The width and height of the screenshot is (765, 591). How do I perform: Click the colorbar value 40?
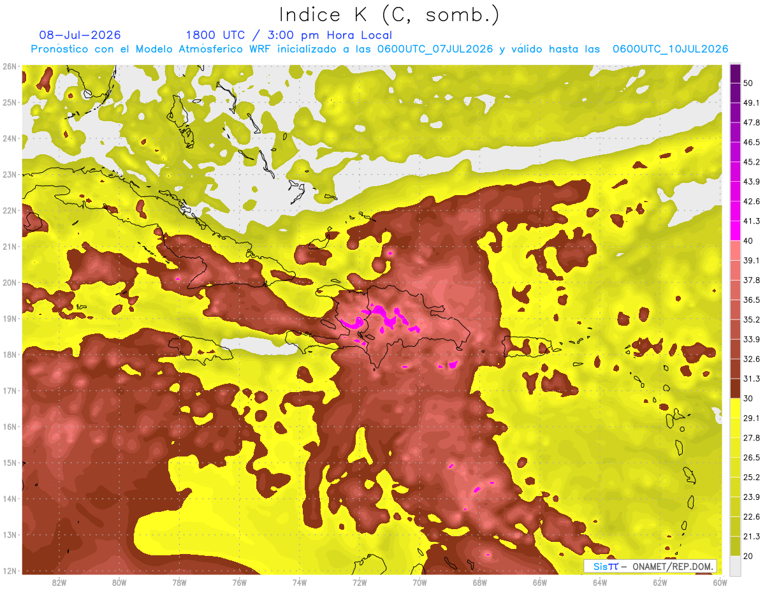pyautogui.click(x=749, y=241)
